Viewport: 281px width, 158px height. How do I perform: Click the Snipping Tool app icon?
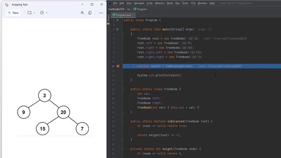pos(7,5)
